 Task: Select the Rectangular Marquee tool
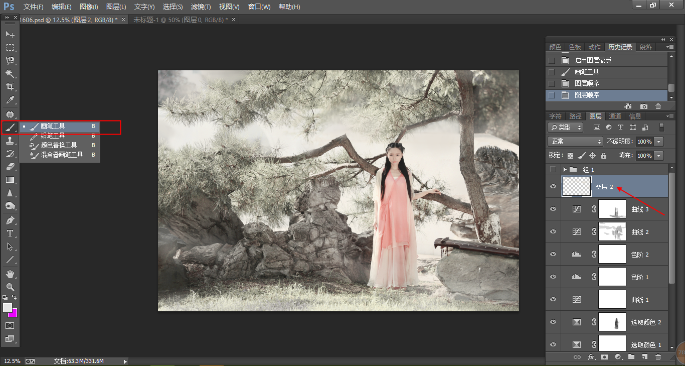pyautogui.click(x=10, y=48)
